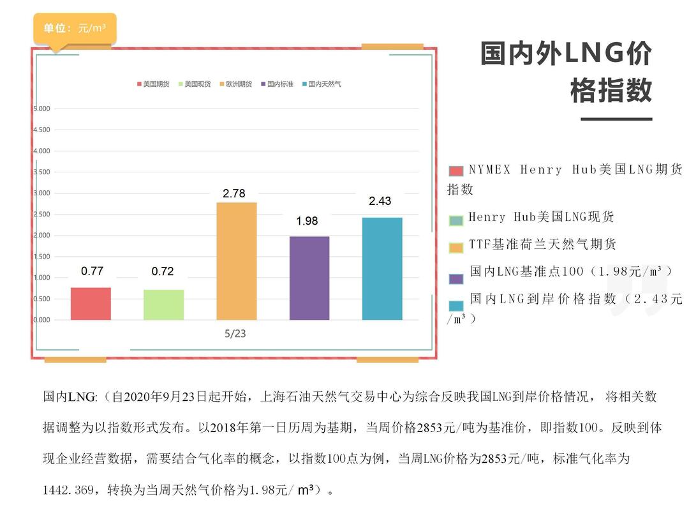689x519 pixels.
Task: Click the 4.500 y-axis label
Action: point(42,130)
